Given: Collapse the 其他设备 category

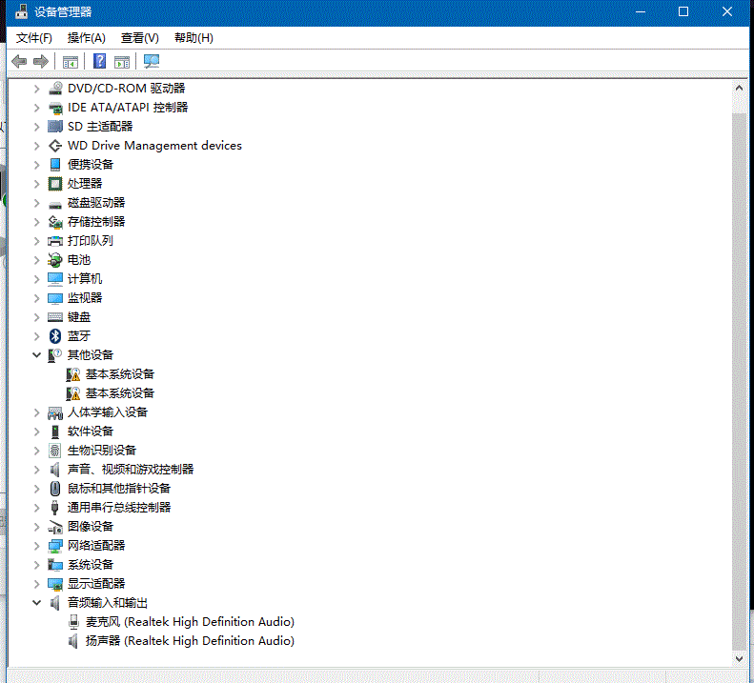Looking at the screenshot, I should pyautogui.click(x=36, y=354).
